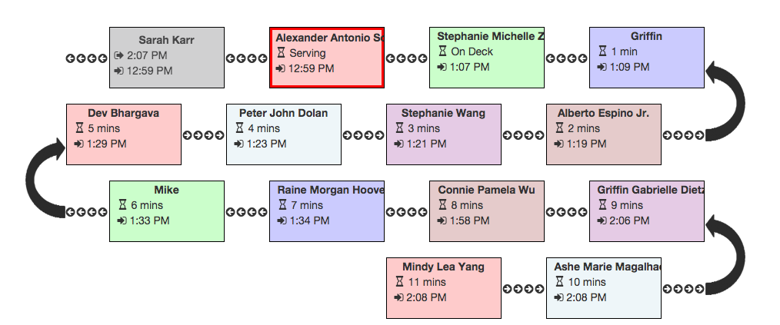
Task: Click the hourglass icon in Griffin's card
Action: click(602, 51)
